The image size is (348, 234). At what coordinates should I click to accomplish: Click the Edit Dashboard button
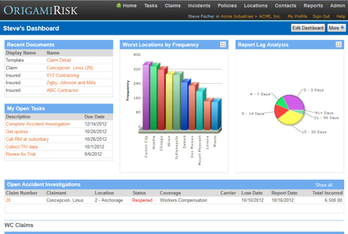point(308,28)
